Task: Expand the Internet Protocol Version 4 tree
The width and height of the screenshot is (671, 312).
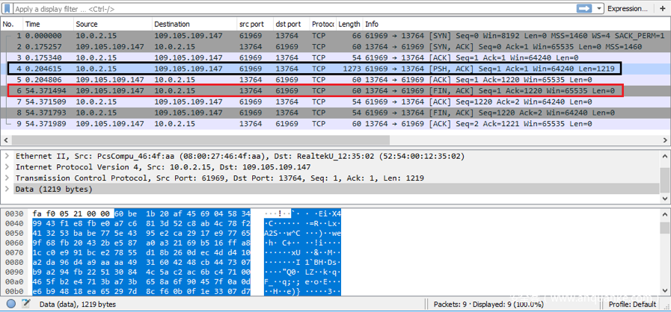Action: point(7,167)
